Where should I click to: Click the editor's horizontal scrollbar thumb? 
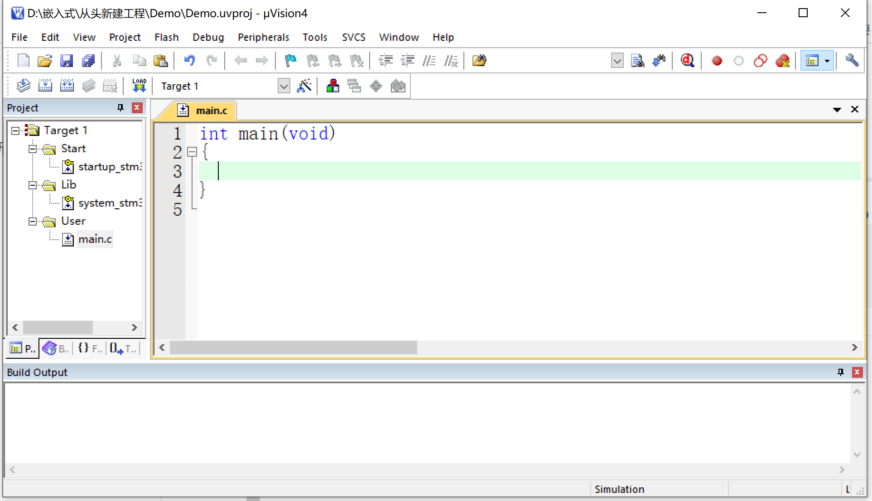[293, 347]
